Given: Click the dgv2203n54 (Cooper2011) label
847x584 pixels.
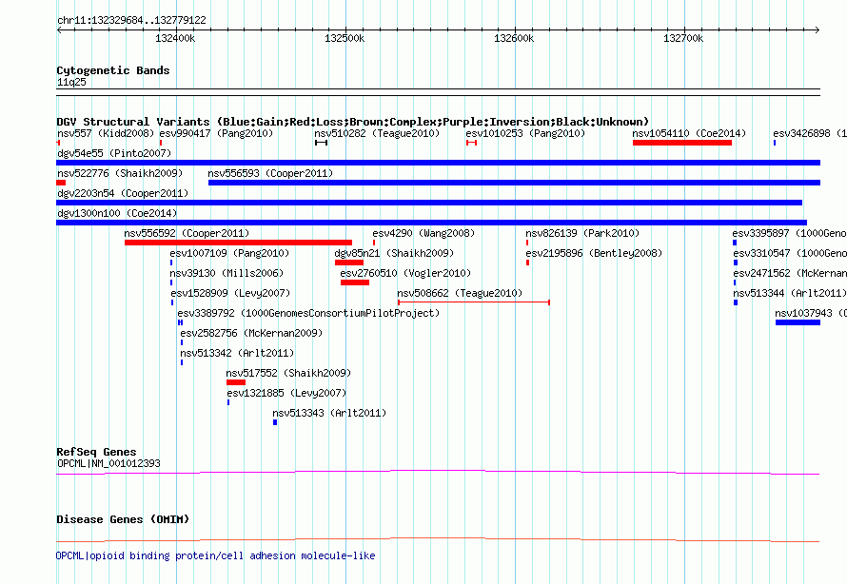Looking at the screenshot, I should tap(123, 193).
